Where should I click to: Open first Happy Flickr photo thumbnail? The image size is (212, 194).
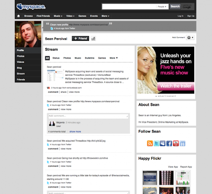point(150,178)
